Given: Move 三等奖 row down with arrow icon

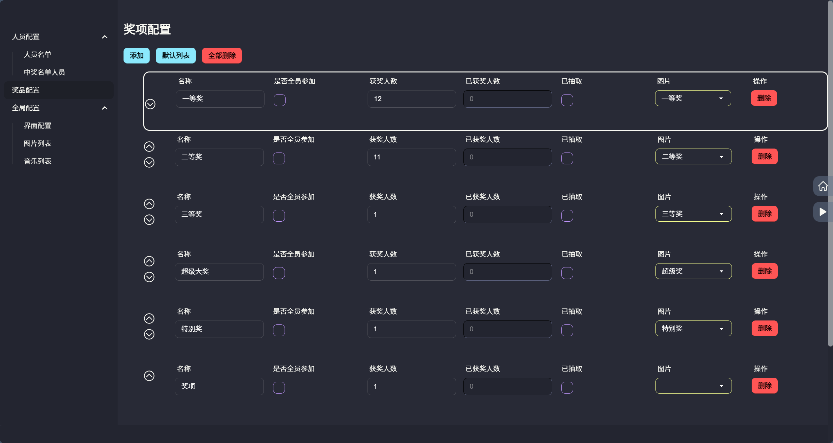Looking at the screenshot, I should (149, 220).
